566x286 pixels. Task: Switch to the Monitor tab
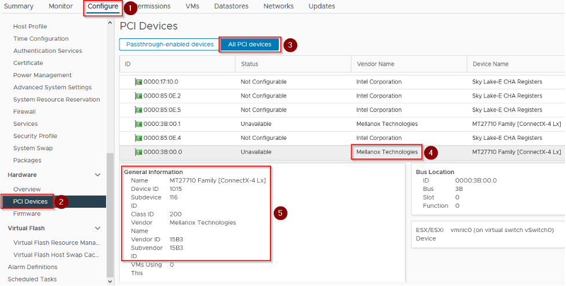[x=61, y=6]
